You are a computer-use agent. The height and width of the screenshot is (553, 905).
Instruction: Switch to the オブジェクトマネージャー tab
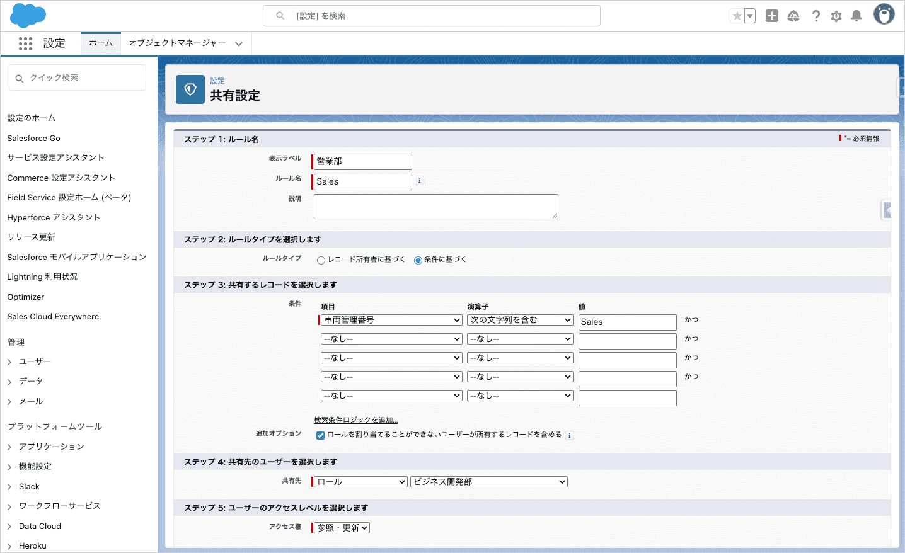176,43
